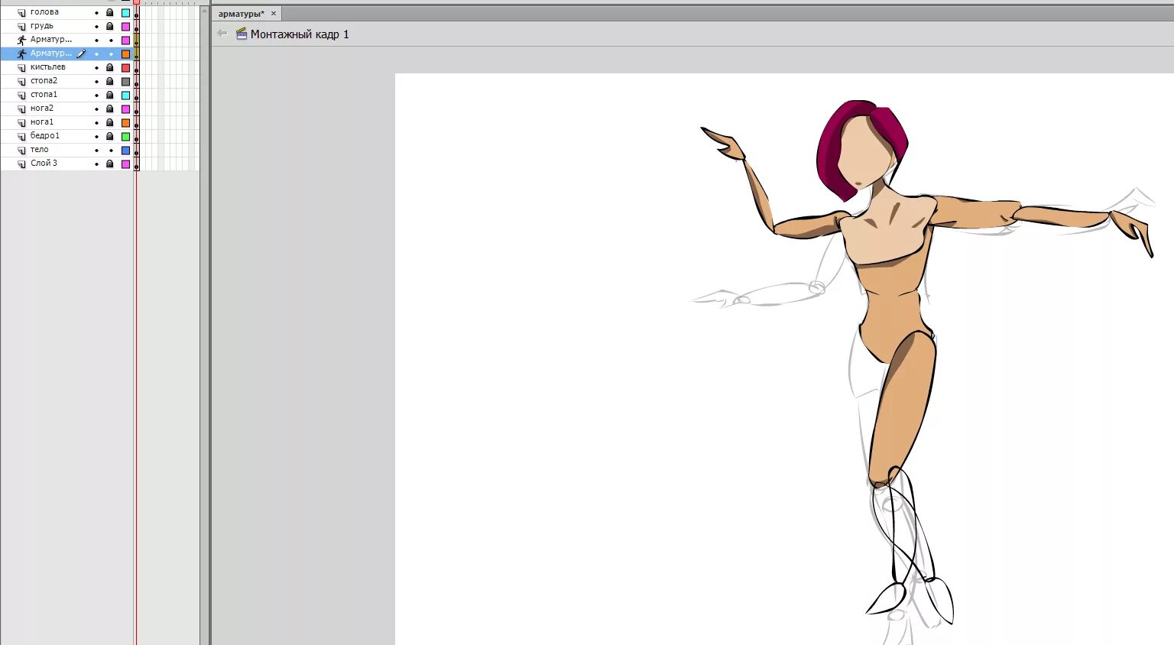Click the lock icon on голова layer

(110, 13)
